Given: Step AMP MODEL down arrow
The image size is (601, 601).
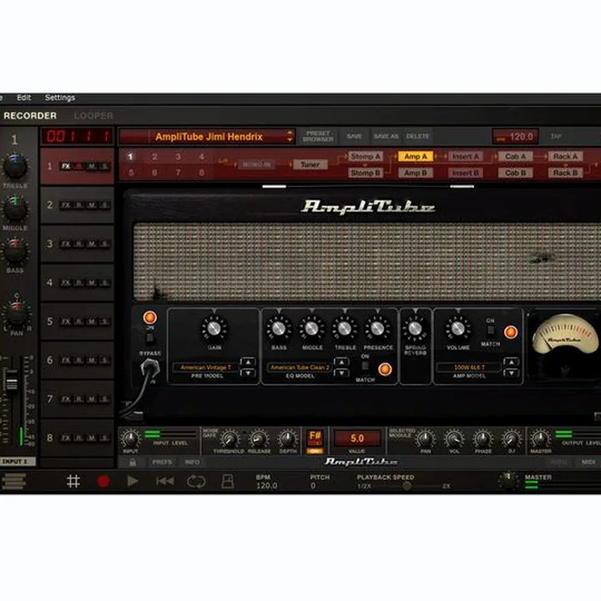Looking at the screenshot, I should click(511, 372).
